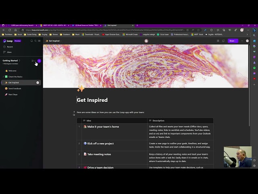Open the Check the Basics page
Screen dimensions: 258x194
15,77
